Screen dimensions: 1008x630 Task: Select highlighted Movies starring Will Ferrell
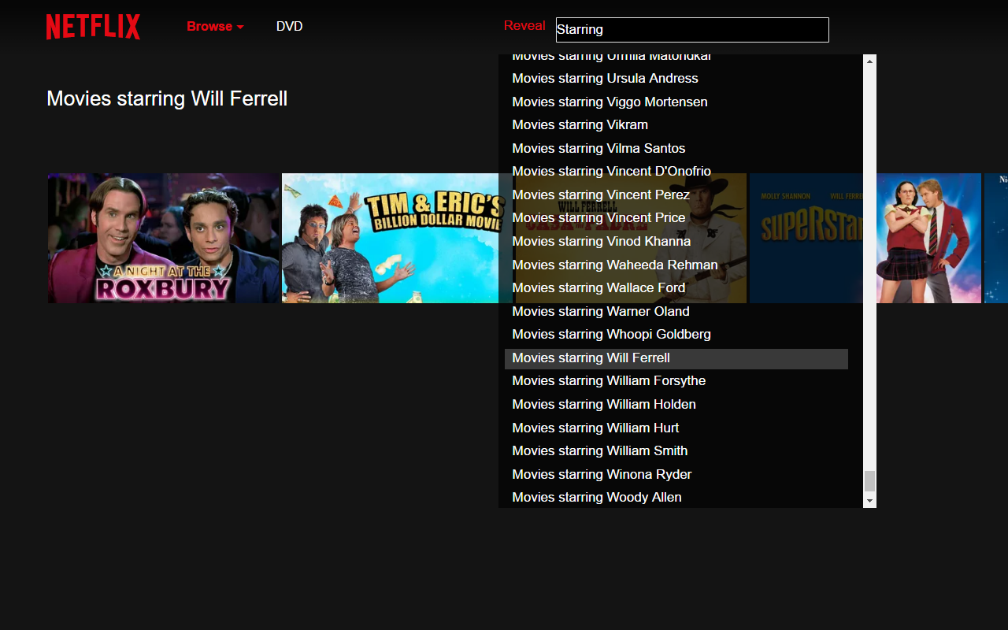[676, 358]
